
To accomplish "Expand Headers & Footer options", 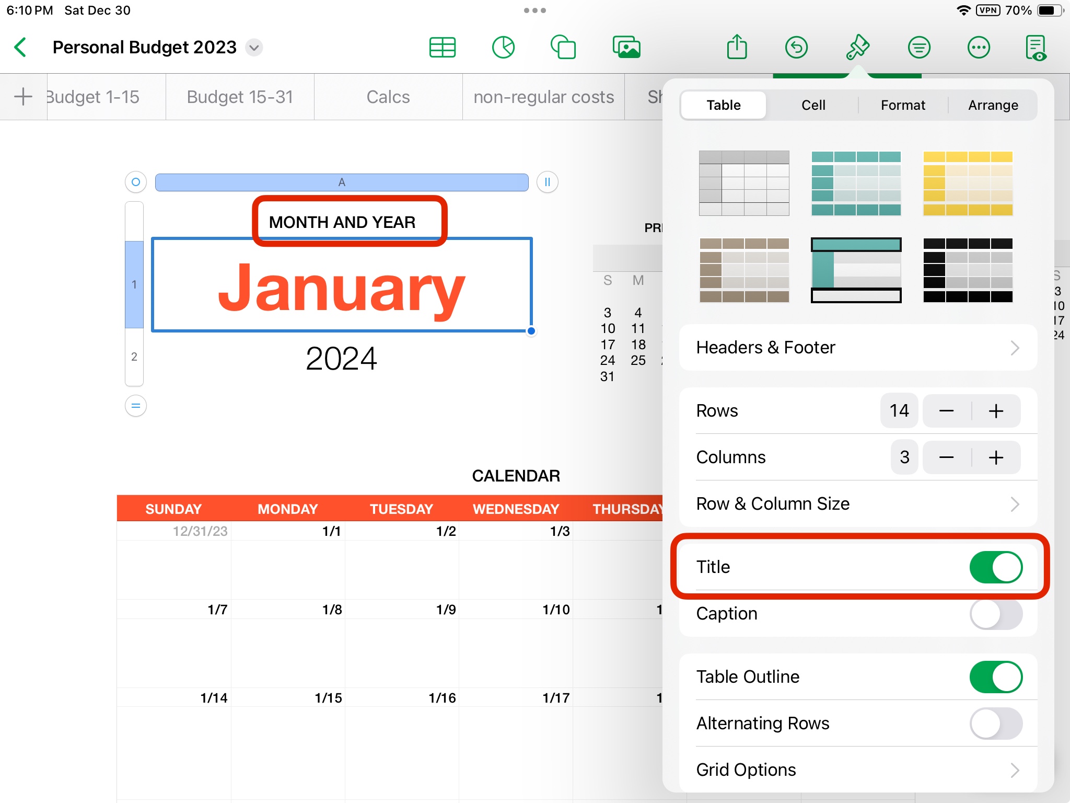I will click(x=858, y=348).
